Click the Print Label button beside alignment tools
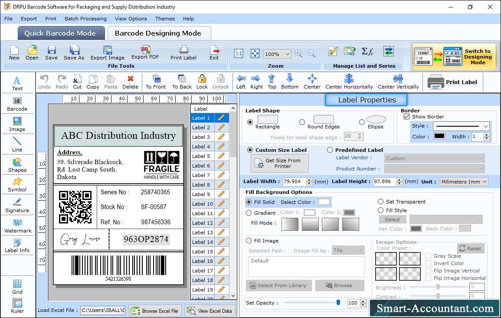501x318 pixels. [x=453, y=82]
